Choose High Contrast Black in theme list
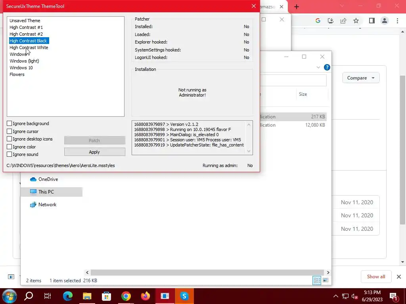The width and height of the screenshot is (406, 304). (x=29, y=41)
